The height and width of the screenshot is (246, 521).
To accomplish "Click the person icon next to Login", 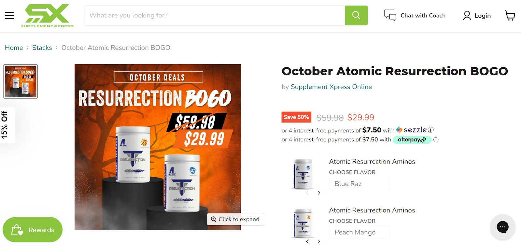I will point(467,15).
